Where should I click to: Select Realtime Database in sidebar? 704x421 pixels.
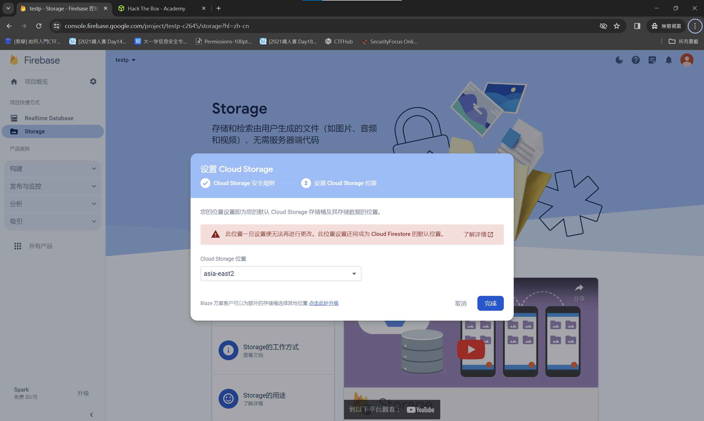click(49, 118)
